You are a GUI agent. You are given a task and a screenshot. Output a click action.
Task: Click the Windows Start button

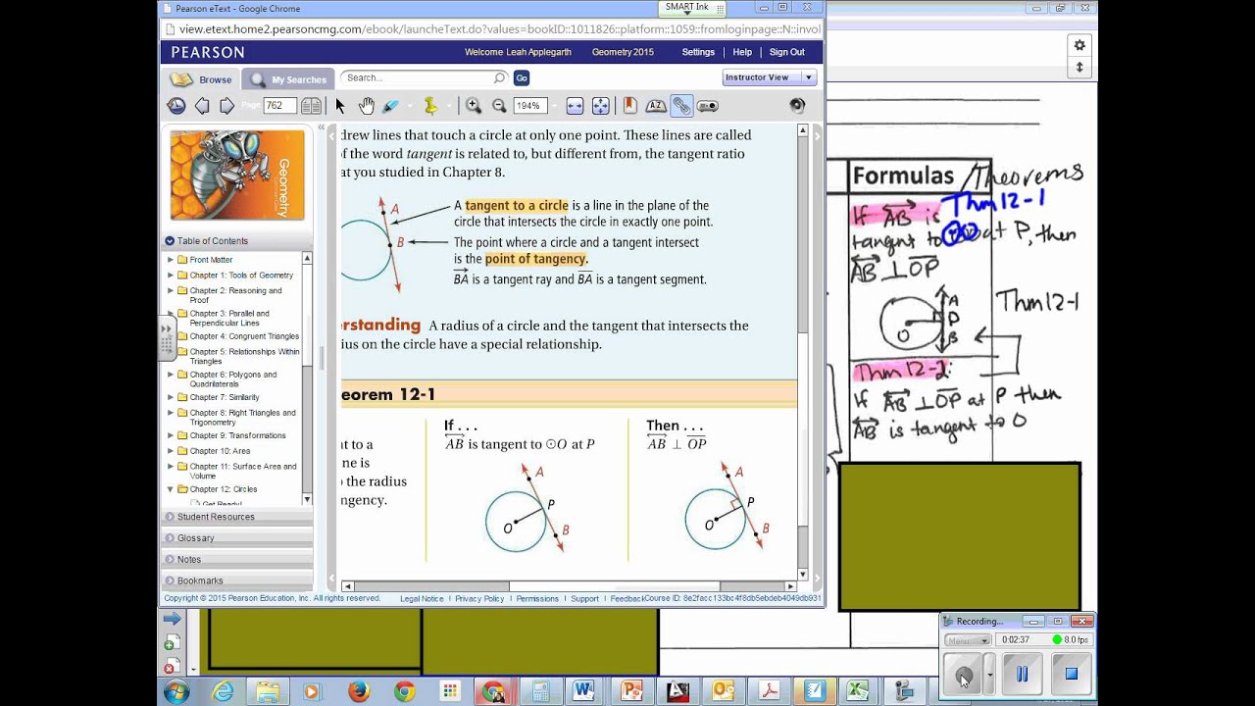(x=176, y=691)
